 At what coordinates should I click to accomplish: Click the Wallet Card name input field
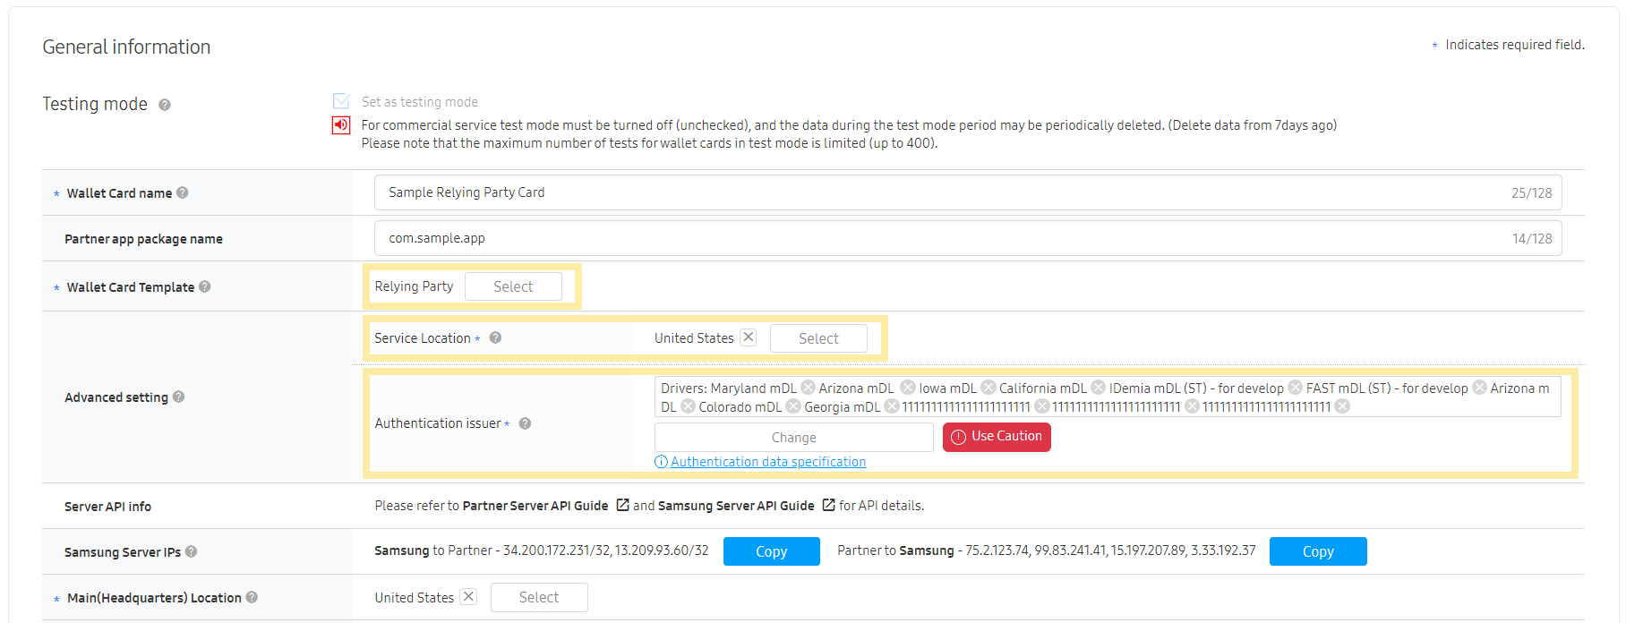click(940, 192)
